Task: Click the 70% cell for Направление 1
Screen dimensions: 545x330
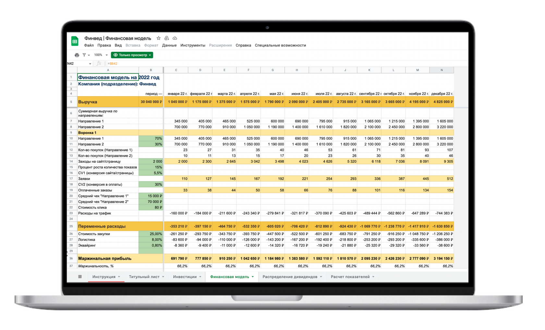Action: (x=151, y=138)
